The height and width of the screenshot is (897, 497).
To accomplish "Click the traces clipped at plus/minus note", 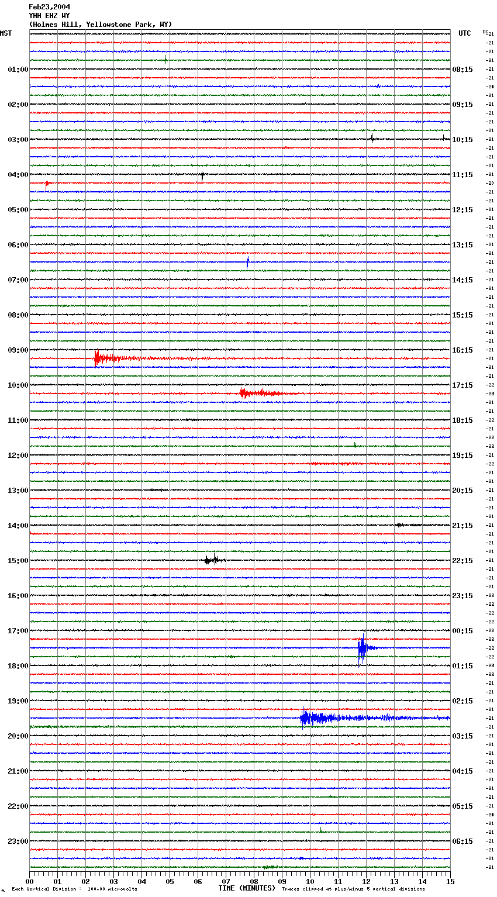I will [x=353, y=889].
